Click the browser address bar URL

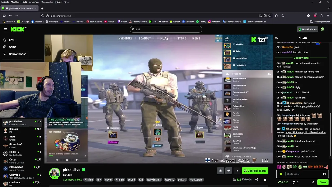(61, 16)
